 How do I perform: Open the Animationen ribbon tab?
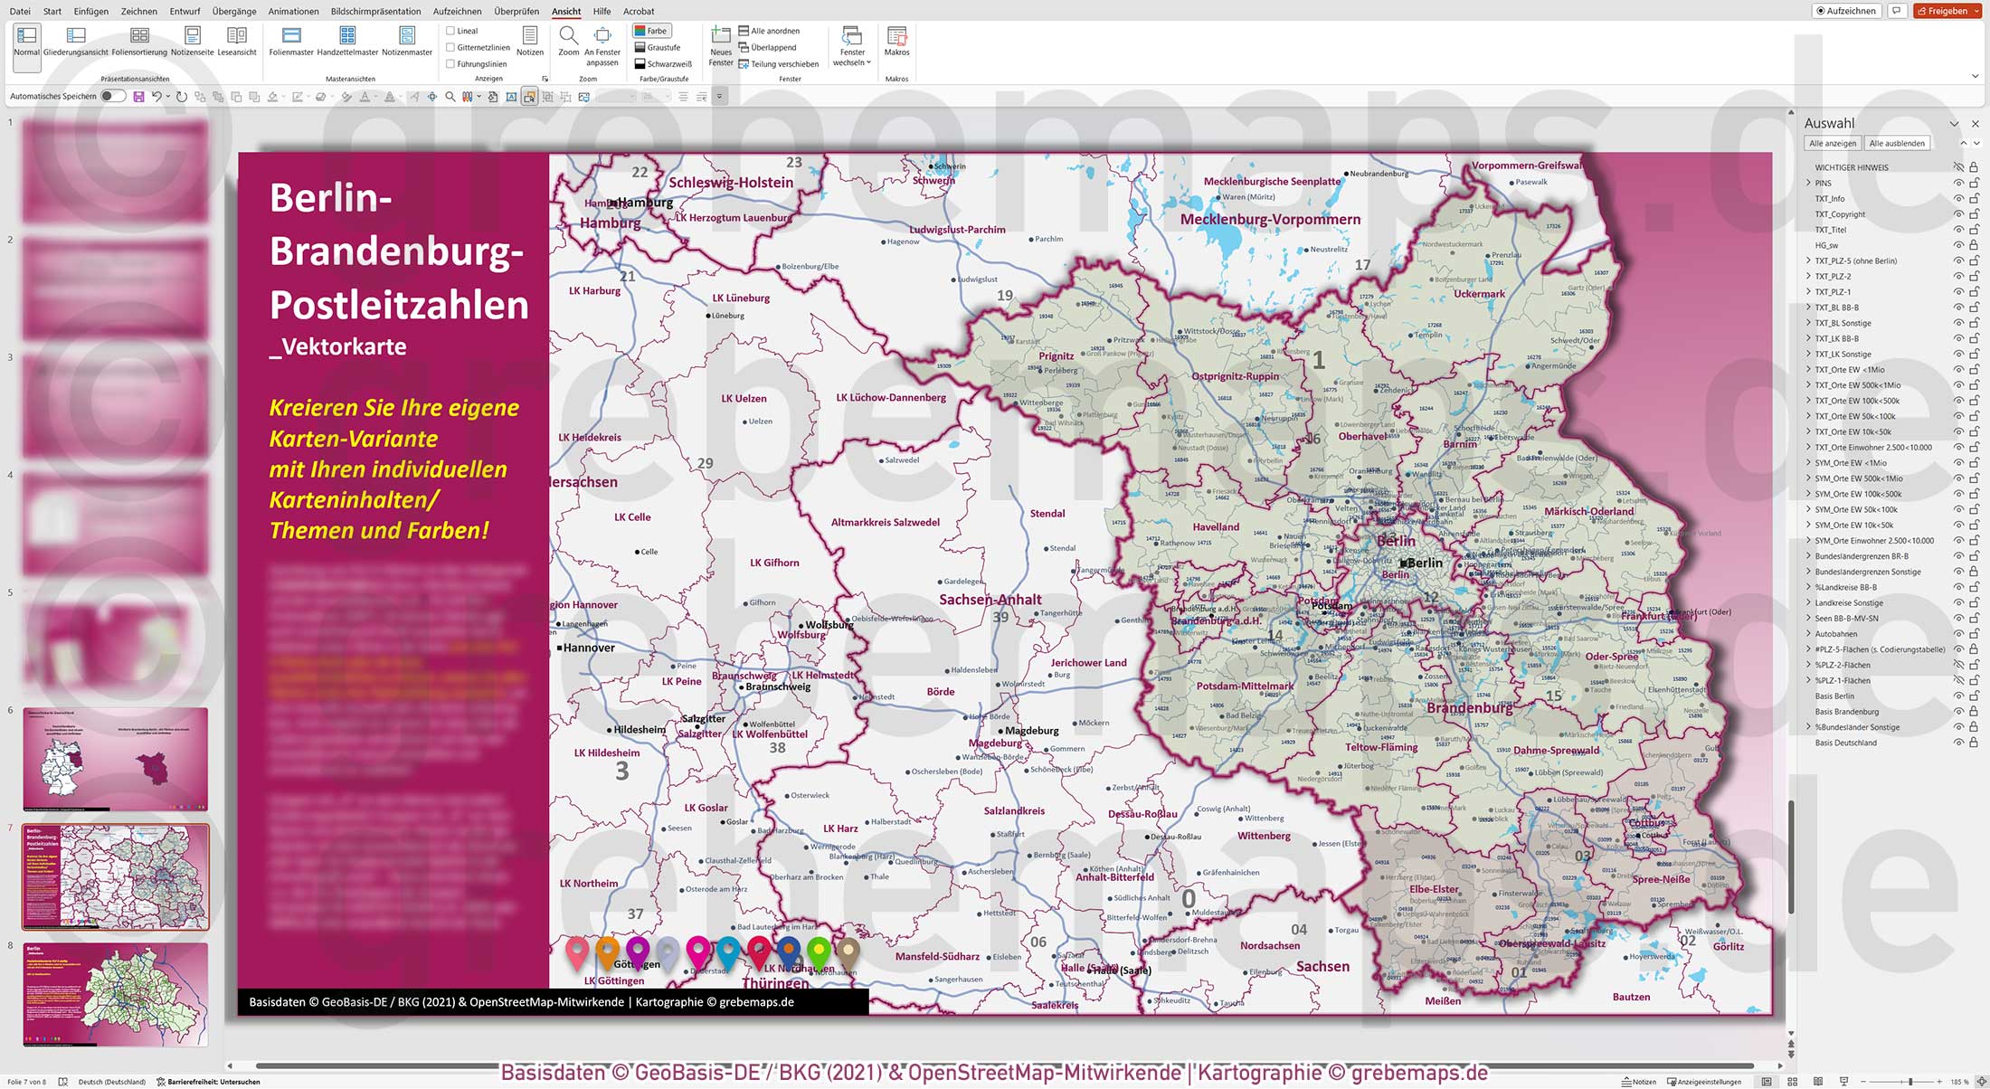(293, 11)
